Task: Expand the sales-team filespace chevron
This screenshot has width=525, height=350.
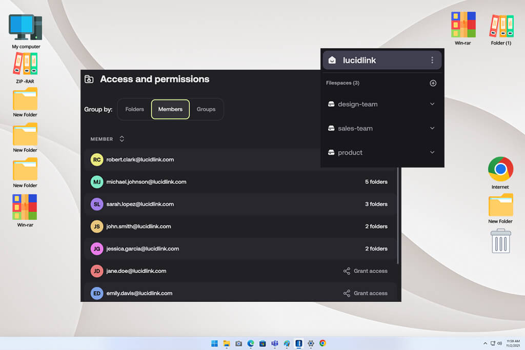Action: (x=432, y=128)
